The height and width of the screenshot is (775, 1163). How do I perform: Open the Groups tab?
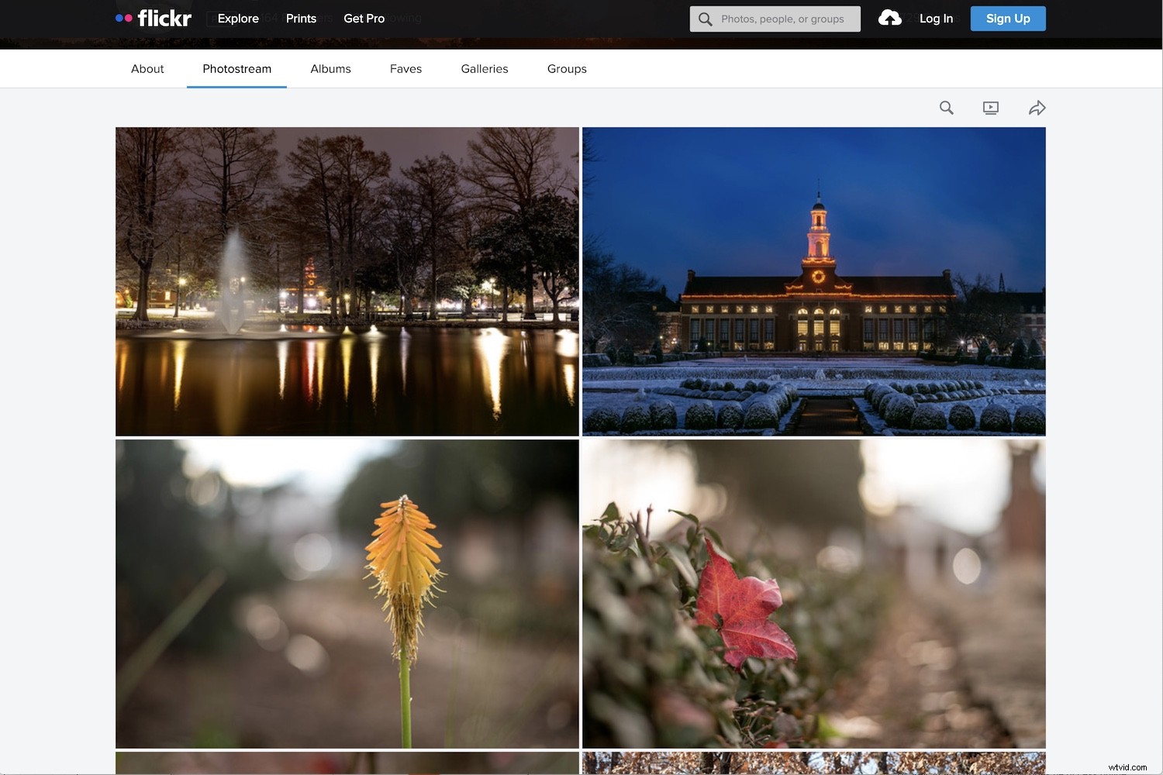click(566, 68)
